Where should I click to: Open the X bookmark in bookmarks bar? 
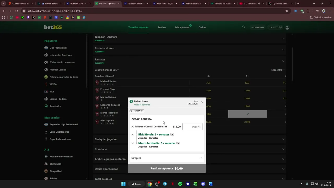(x=34, y=17)
